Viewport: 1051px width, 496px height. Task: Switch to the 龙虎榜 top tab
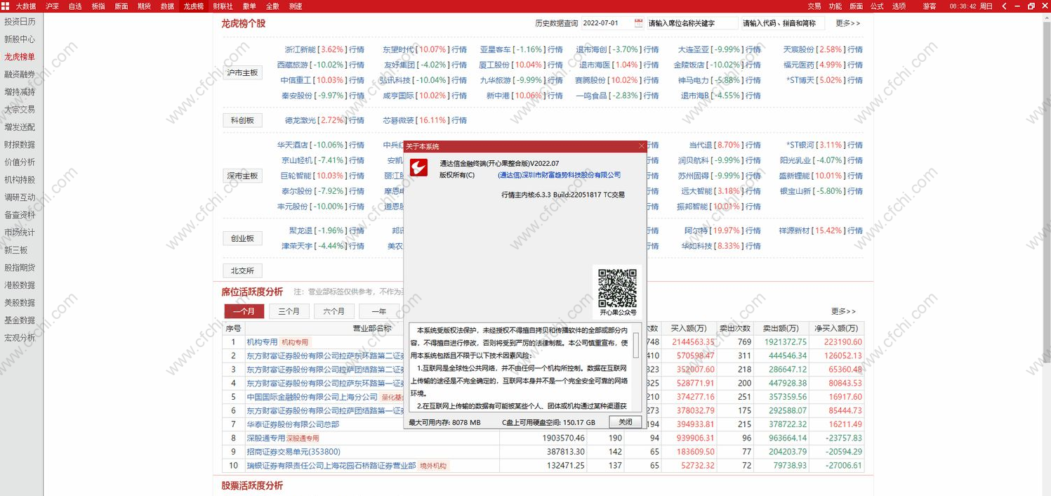193,6
